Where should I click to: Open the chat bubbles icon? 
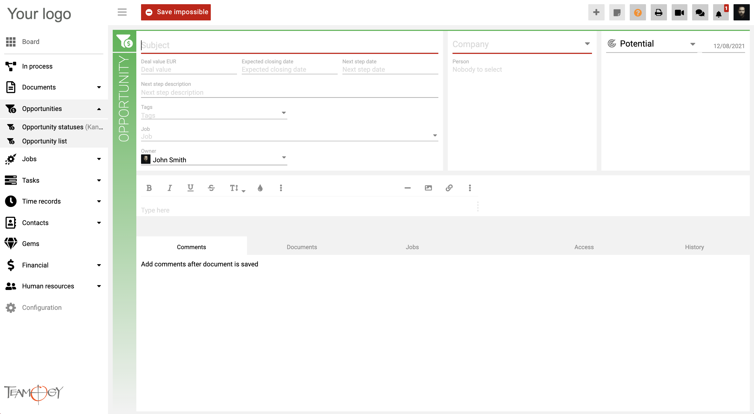tap(700, 12)
